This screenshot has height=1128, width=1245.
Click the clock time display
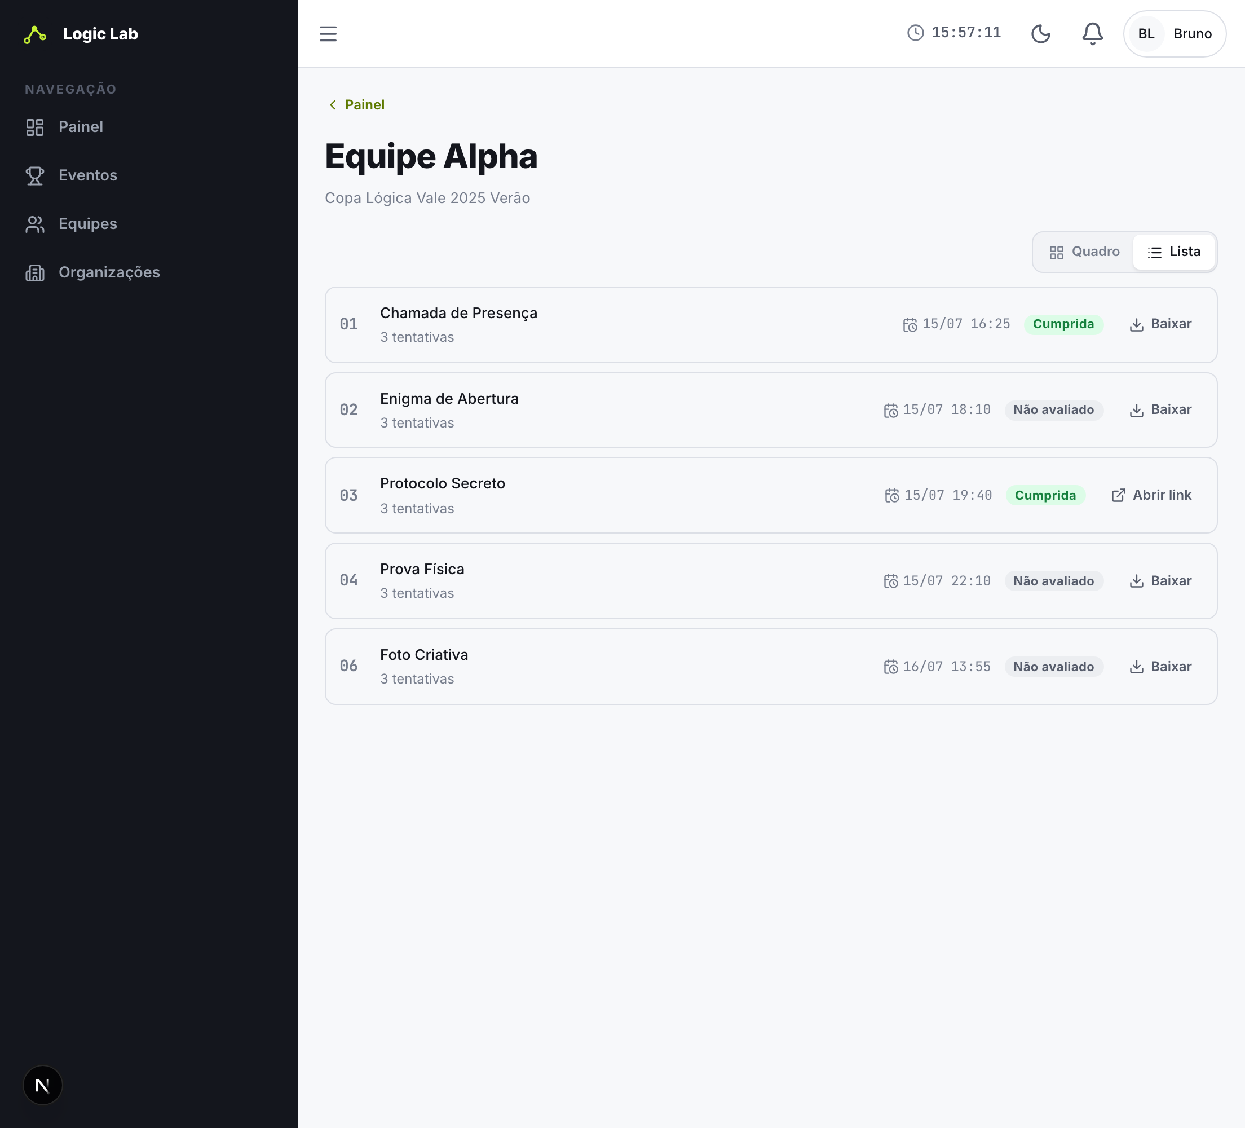tap(953, 33)
